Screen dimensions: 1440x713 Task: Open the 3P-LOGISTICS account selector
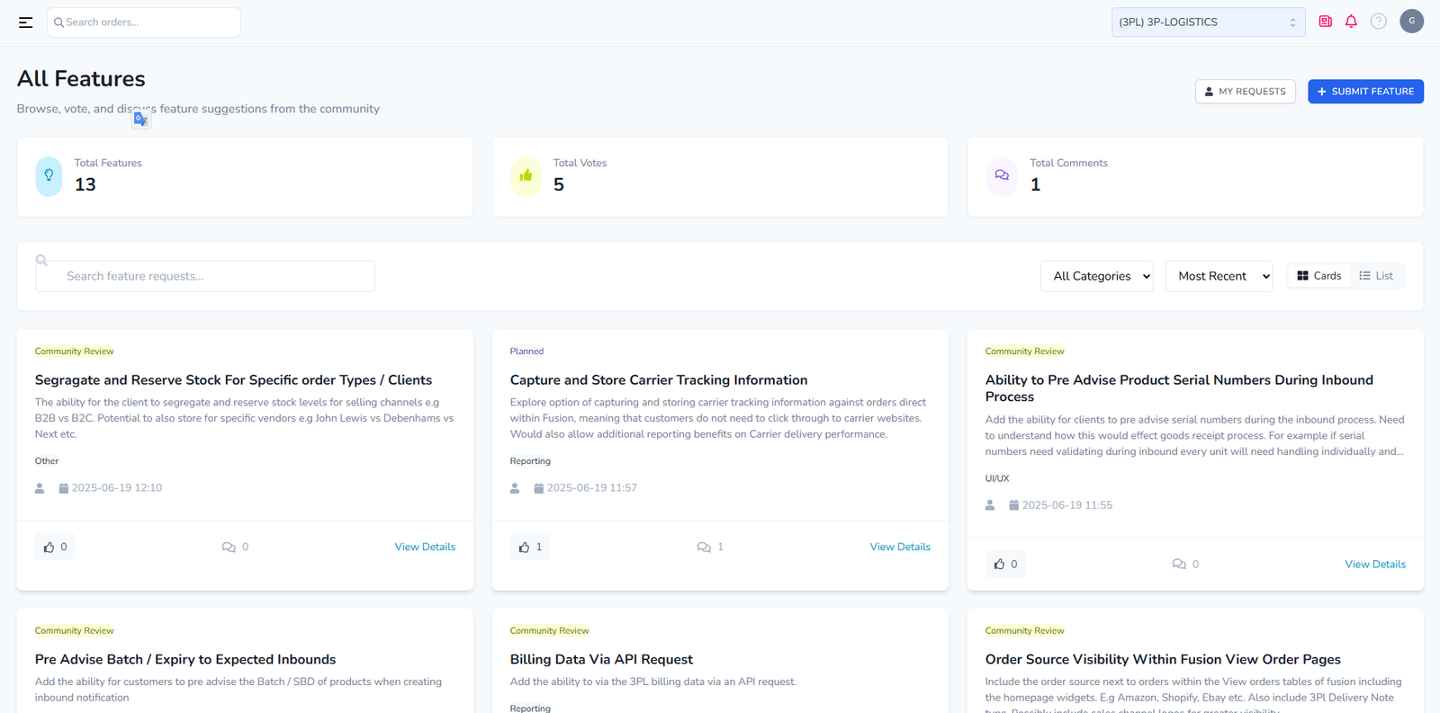point(1207,22)
